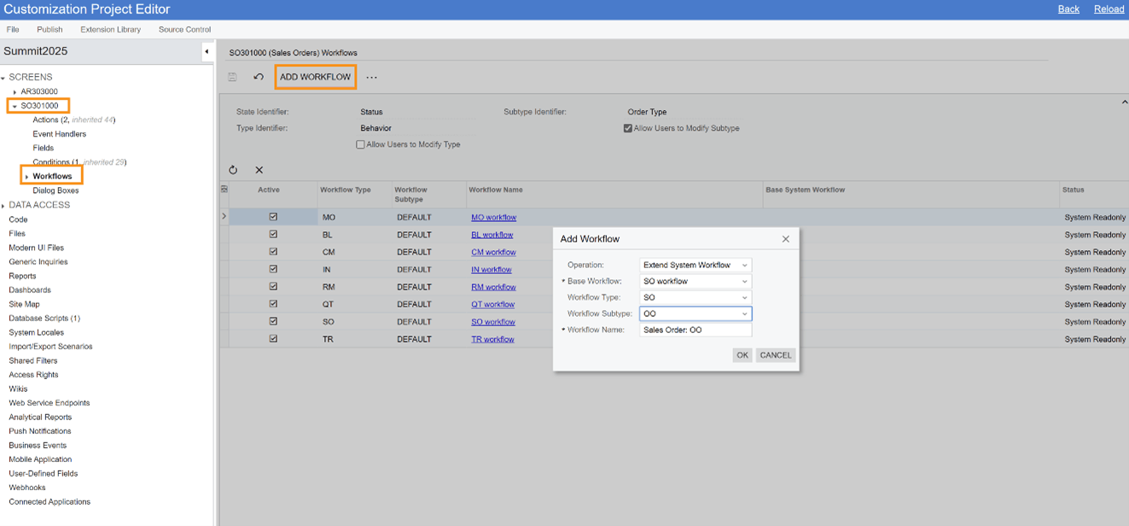Toggle Active checkbox for the TR row
This screenshot has height=526, width=1129.
[x=273, y=339]
